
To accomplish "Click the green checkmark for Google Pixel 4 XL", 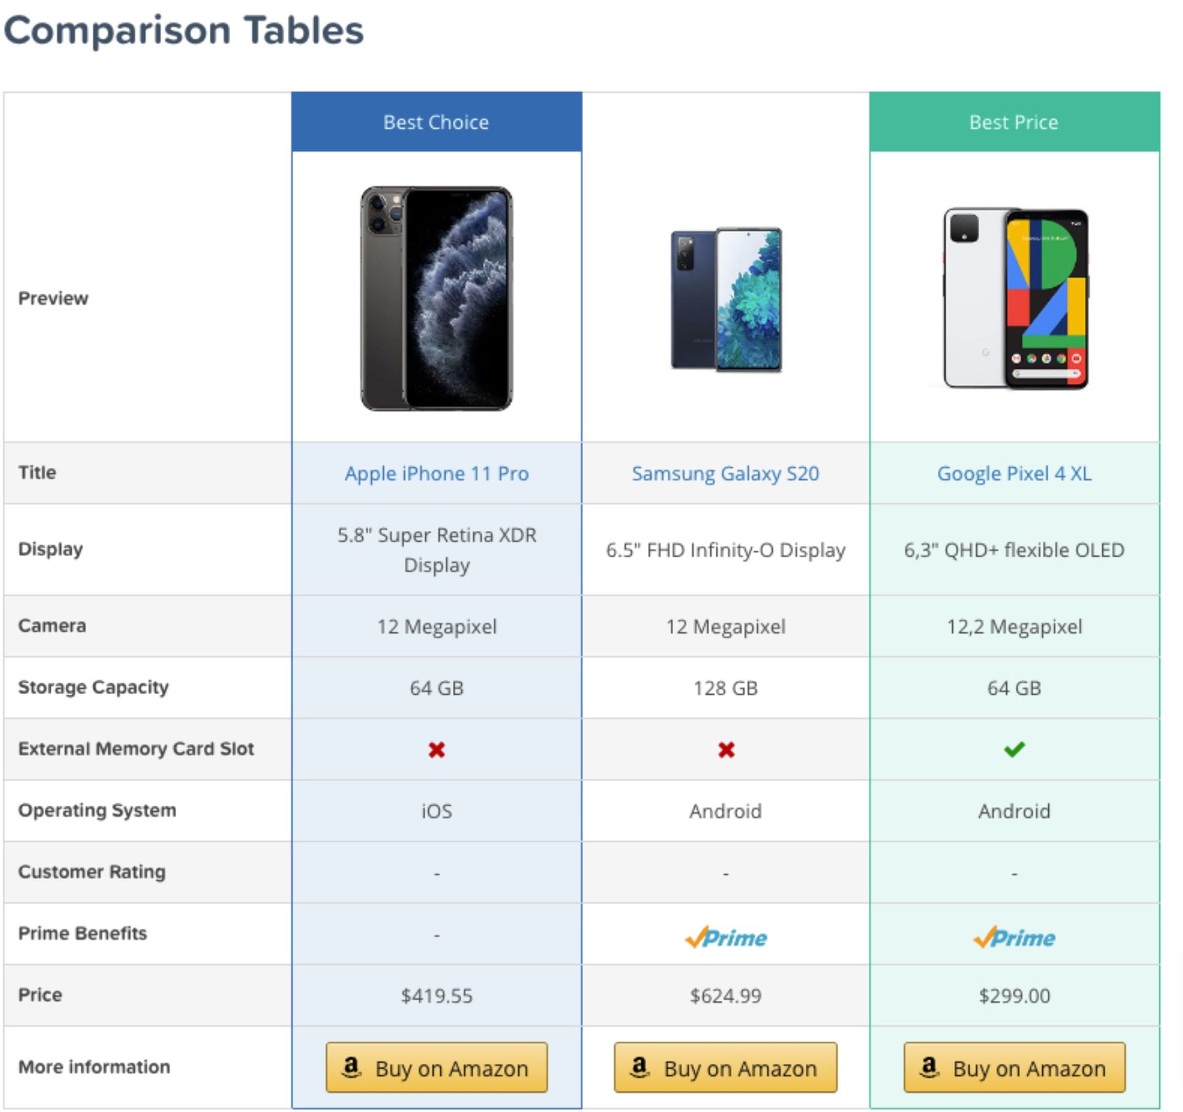I will point(1014,749).
